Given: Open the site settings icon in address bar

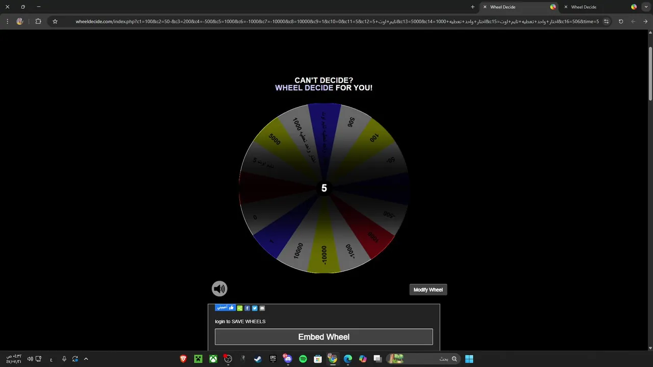Looking at the screenshot, I should coord(606,21).
